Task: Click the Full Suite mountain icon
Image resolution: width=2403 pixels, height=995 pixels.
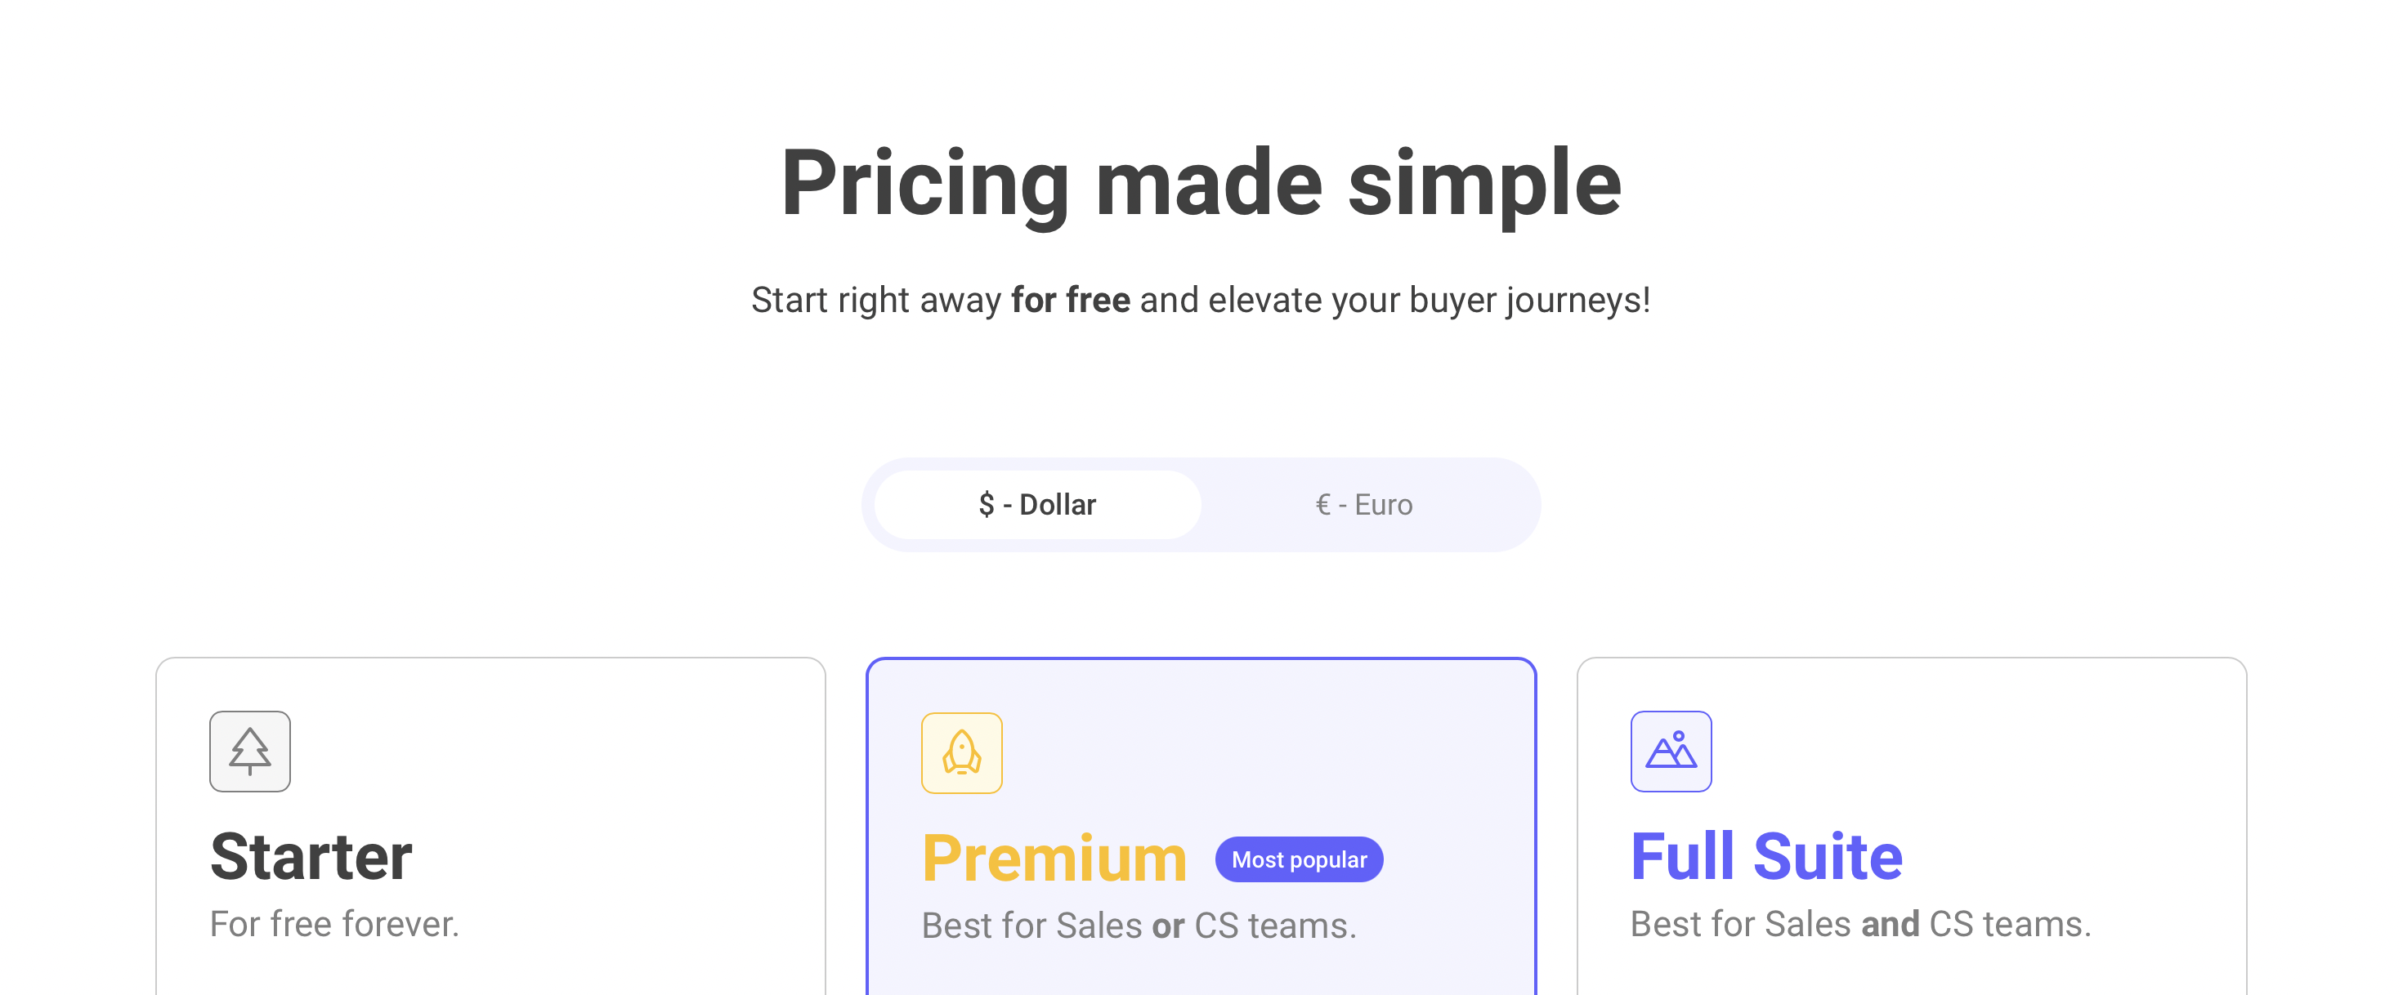Action: 1670,752
